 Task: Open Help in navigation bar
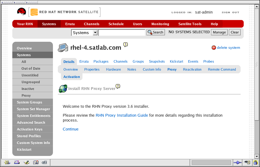click(x=214, y=24)
